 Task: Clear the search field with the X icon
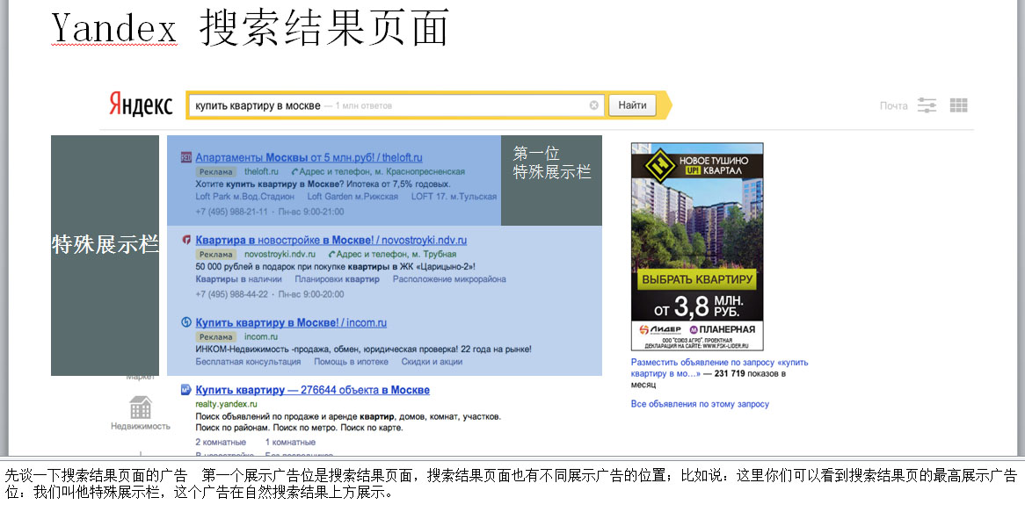tap(593, 105)
